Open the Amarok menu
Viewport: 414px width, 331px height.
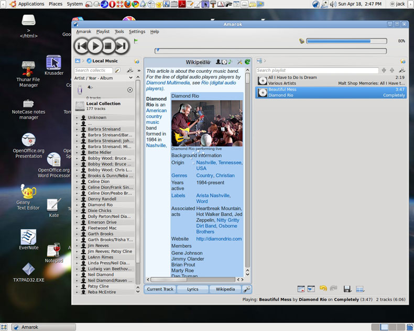83,31
